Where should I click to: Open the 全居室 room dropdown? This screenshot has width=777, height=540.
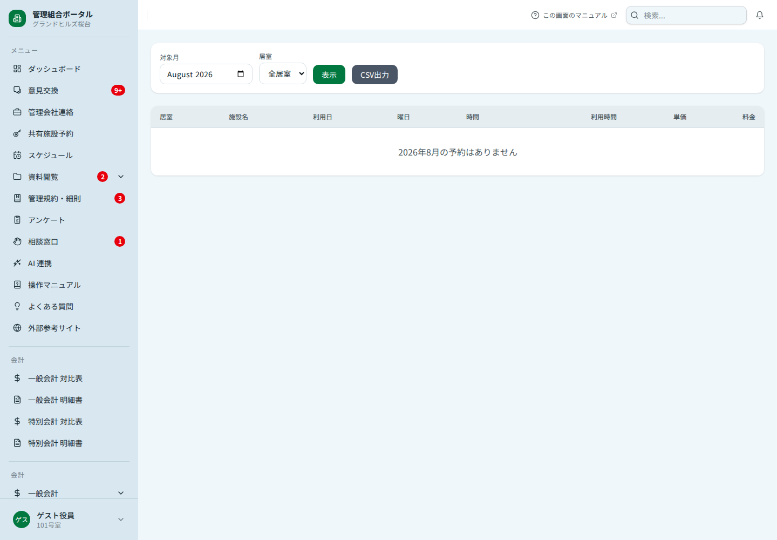pos(283,73)
